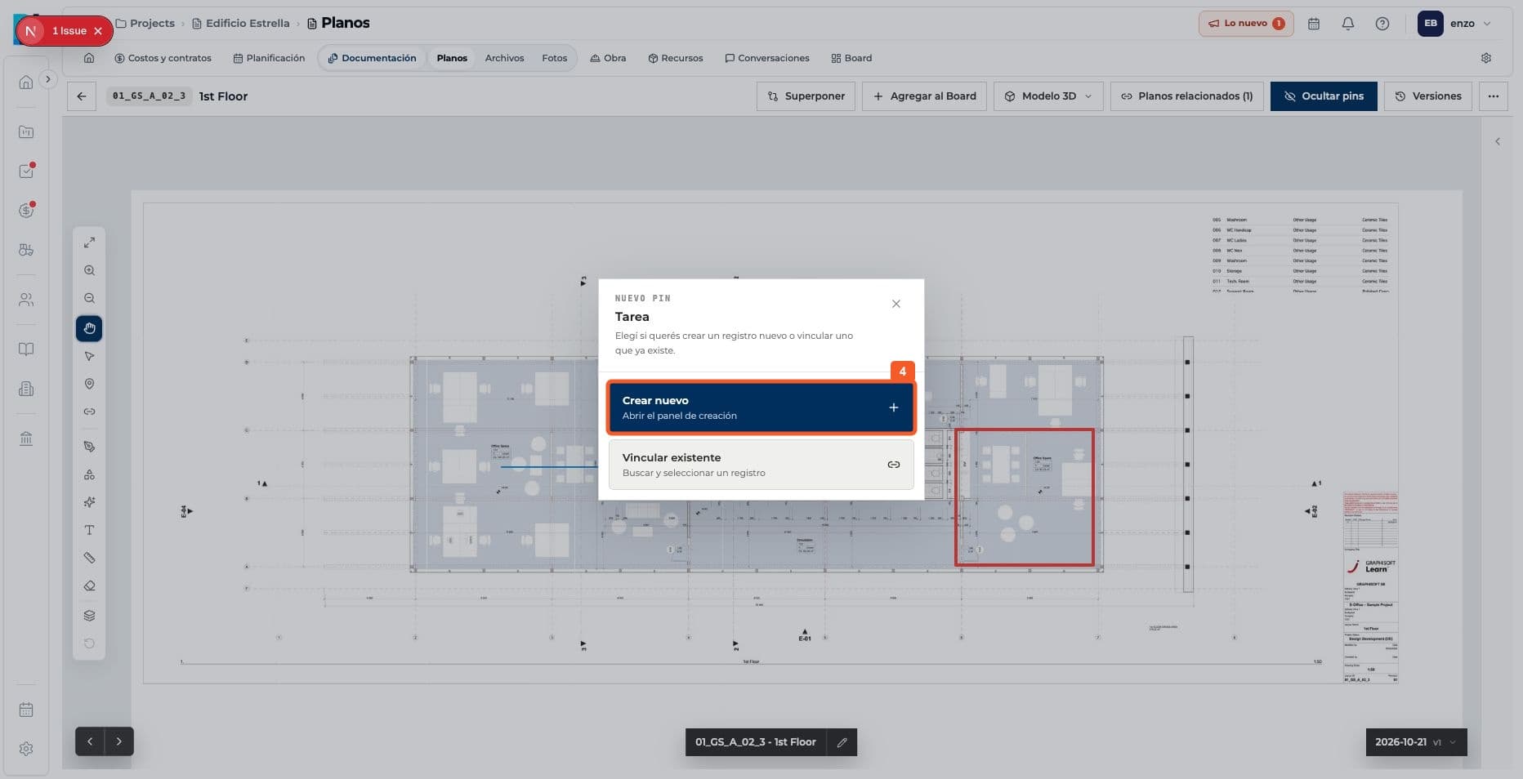Screen dimensions: 1523x779
Task: Open notifications bell icon
Action: click(x=1348, y=24)
